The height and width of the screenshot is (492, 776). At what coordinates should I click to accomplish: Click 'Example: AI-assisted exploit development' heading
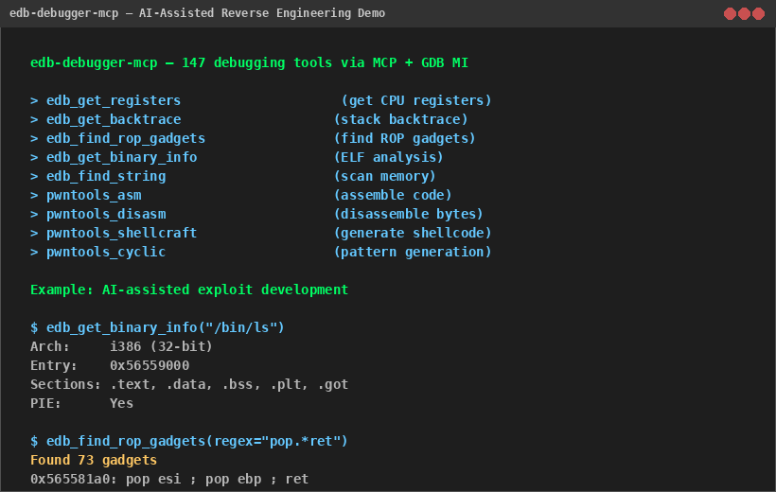click(189, 290)
